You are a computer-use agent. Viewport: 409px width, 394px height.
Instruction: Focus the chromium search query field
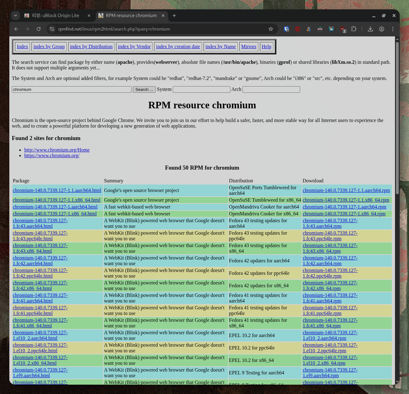coord(72,90)
